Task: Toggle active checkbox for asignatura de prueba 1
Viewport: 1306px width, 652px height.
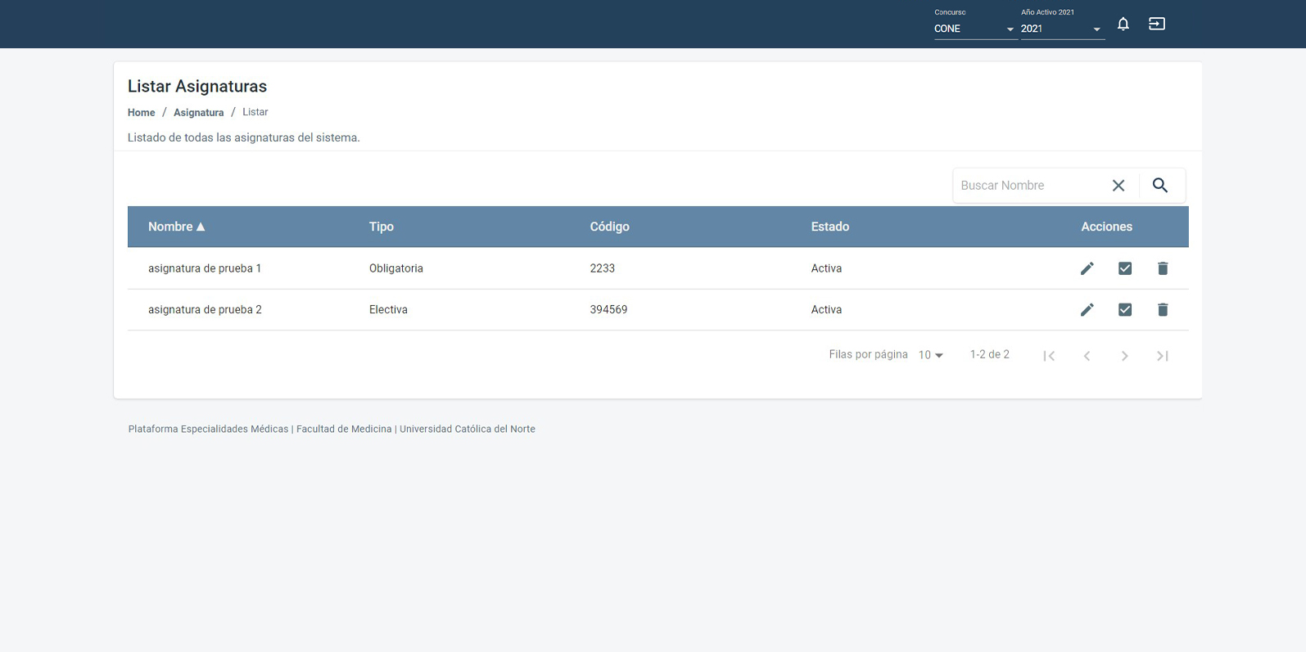Action: (x=1124, y=268)
